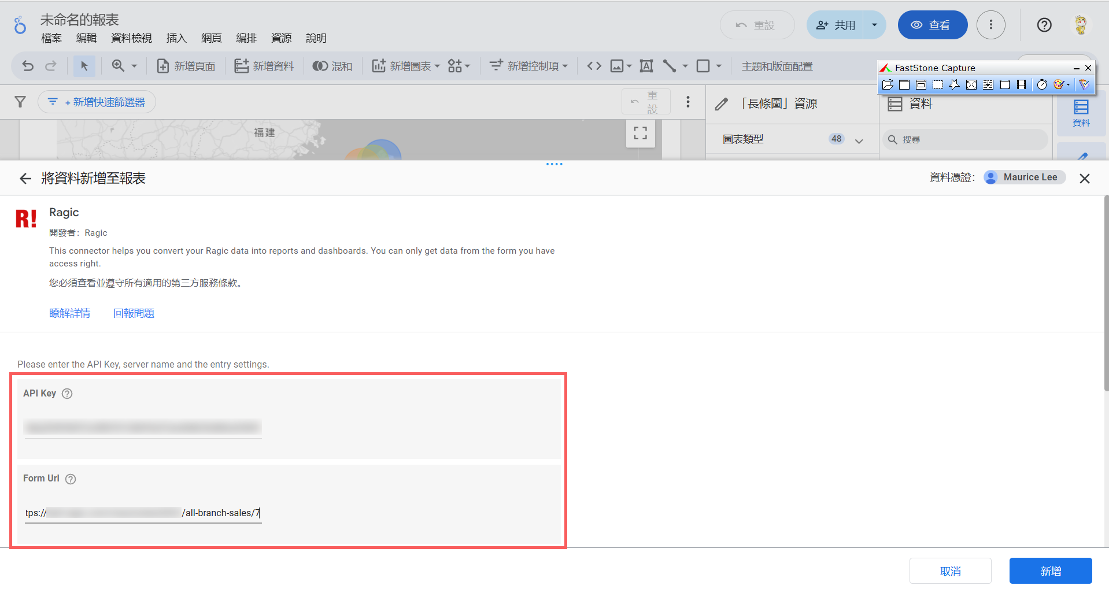
Task: Click the 查看 view button
Action: [x=932, y=25]
